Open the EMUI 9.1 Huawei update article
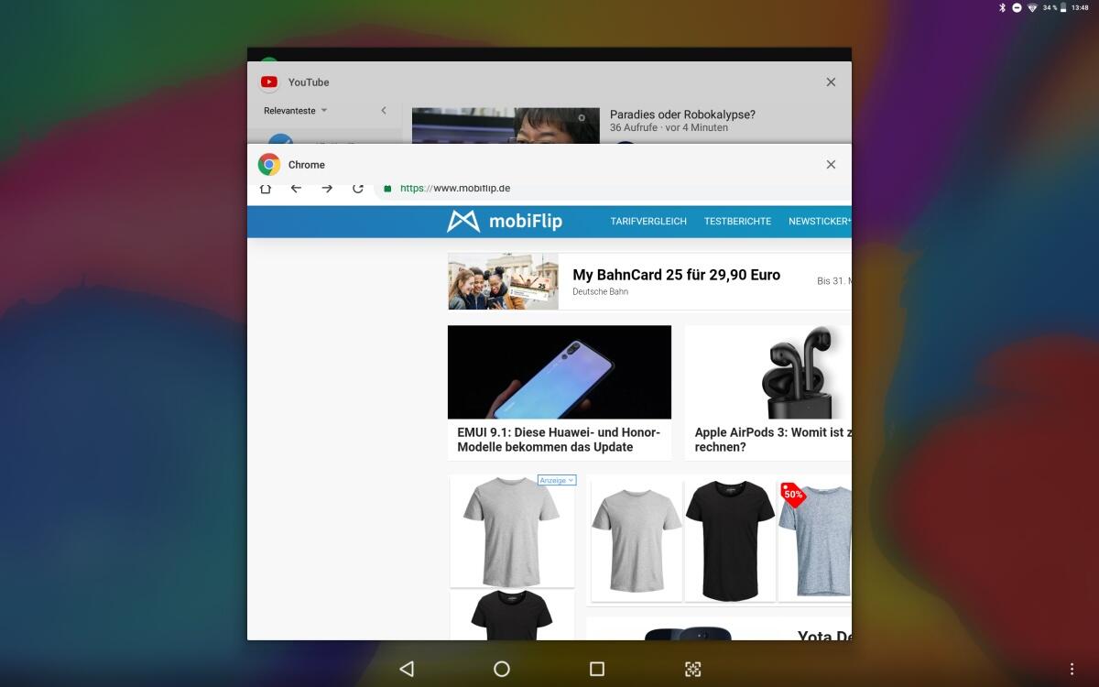Image resolution: width=1099 pixels, height=687 pixels. pos(559,440)
